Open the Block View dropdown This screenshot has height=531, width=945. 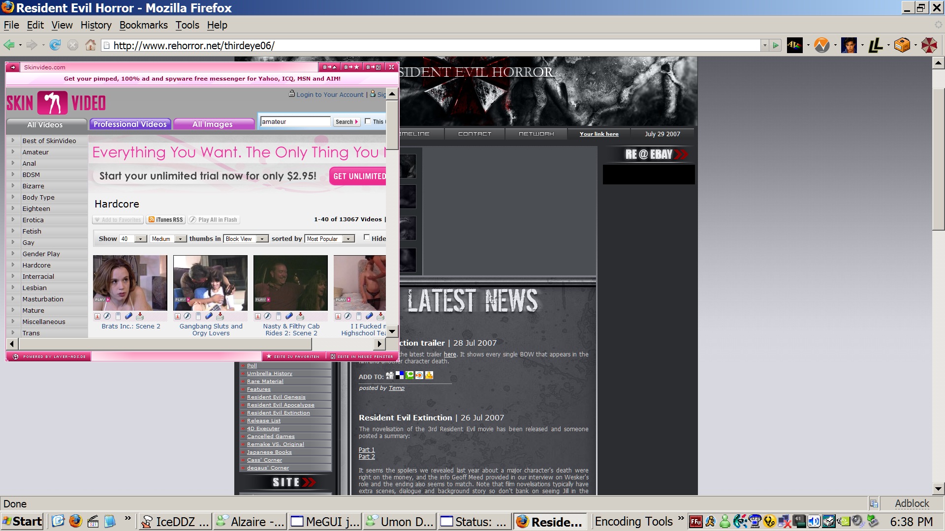262,239
